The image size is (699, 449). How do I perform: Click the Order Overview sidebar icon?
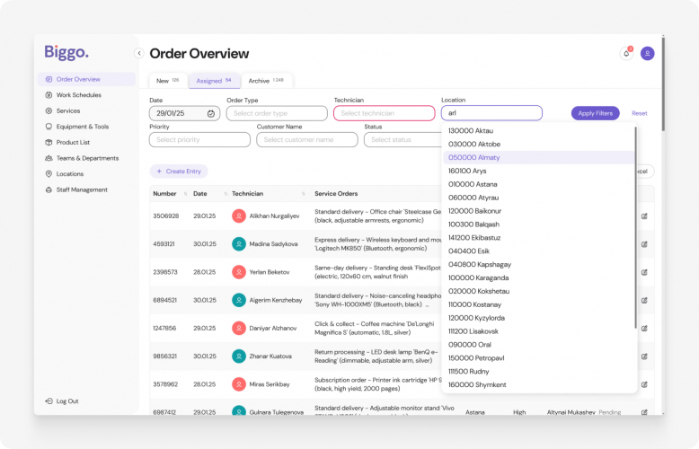(x=49, y=79)
